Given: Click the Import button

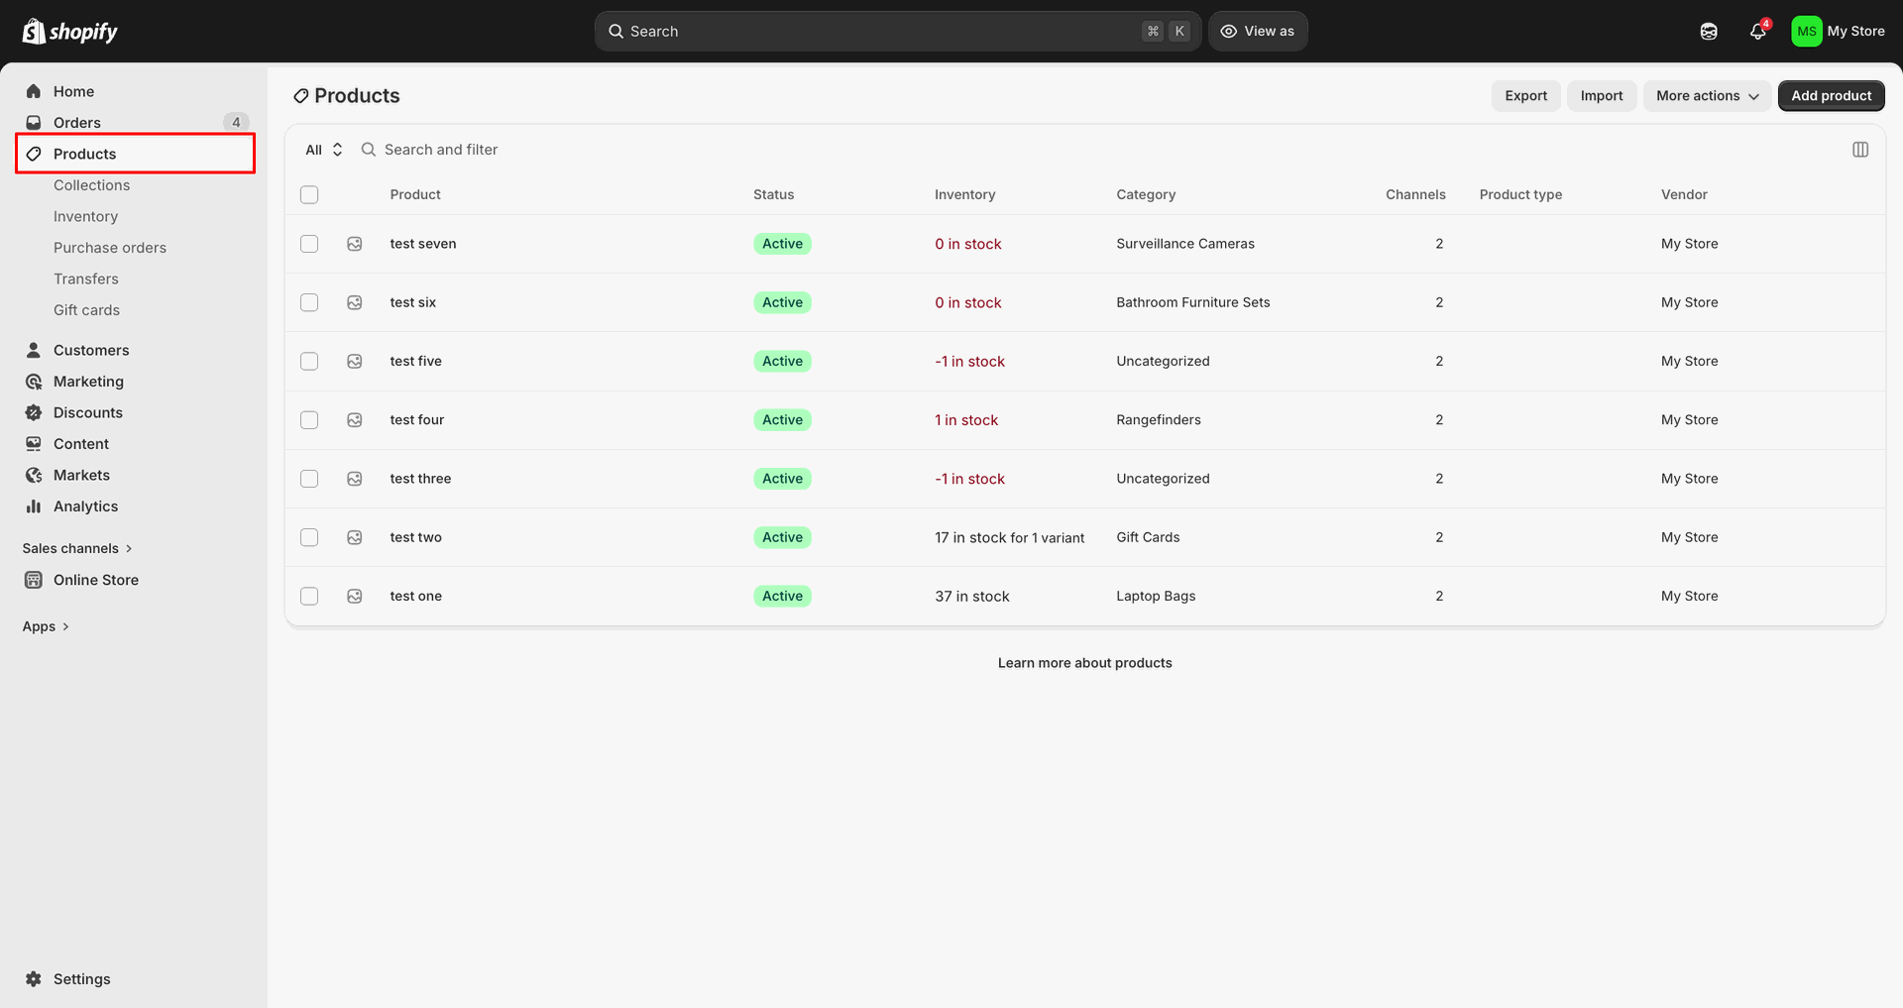Looking at the screenshot, I should [x=1602, y=96].
